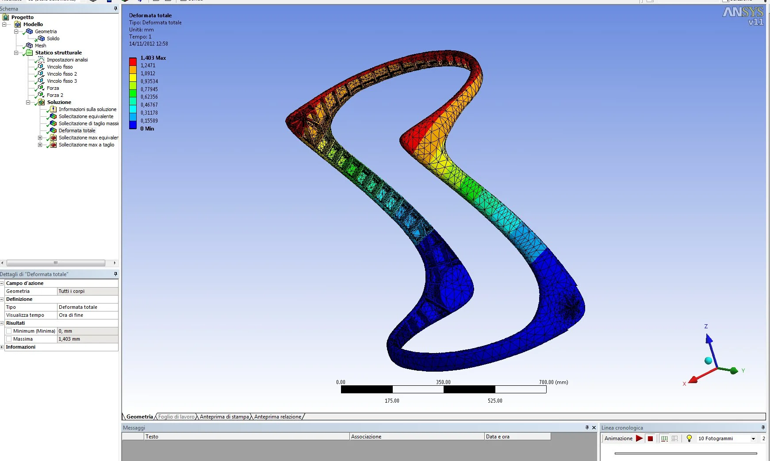Screen dimensions: 770x461
Task: Sort messages by Associazione column
Action: point(417,437)
